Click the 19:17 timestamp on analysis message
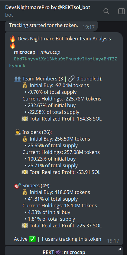 coord(113,241)
